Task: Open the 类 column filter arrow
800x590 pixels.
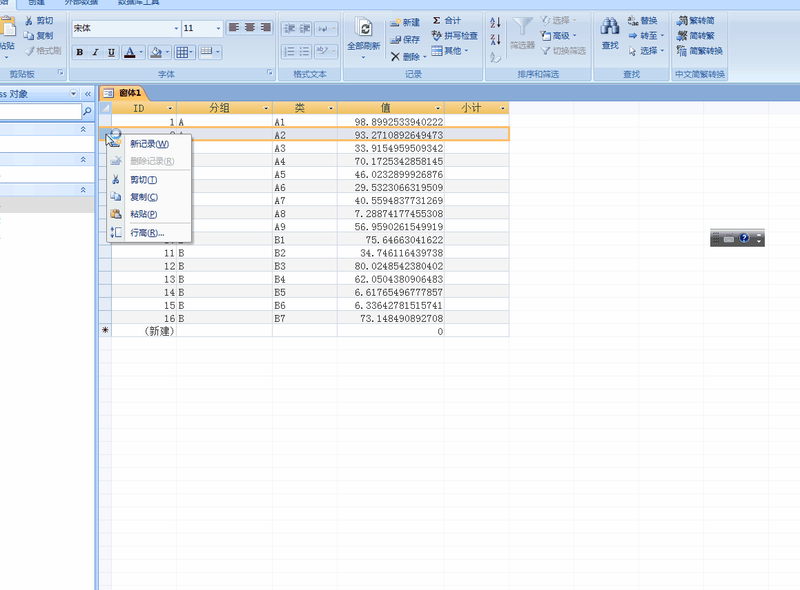Action: click(331, 108)
